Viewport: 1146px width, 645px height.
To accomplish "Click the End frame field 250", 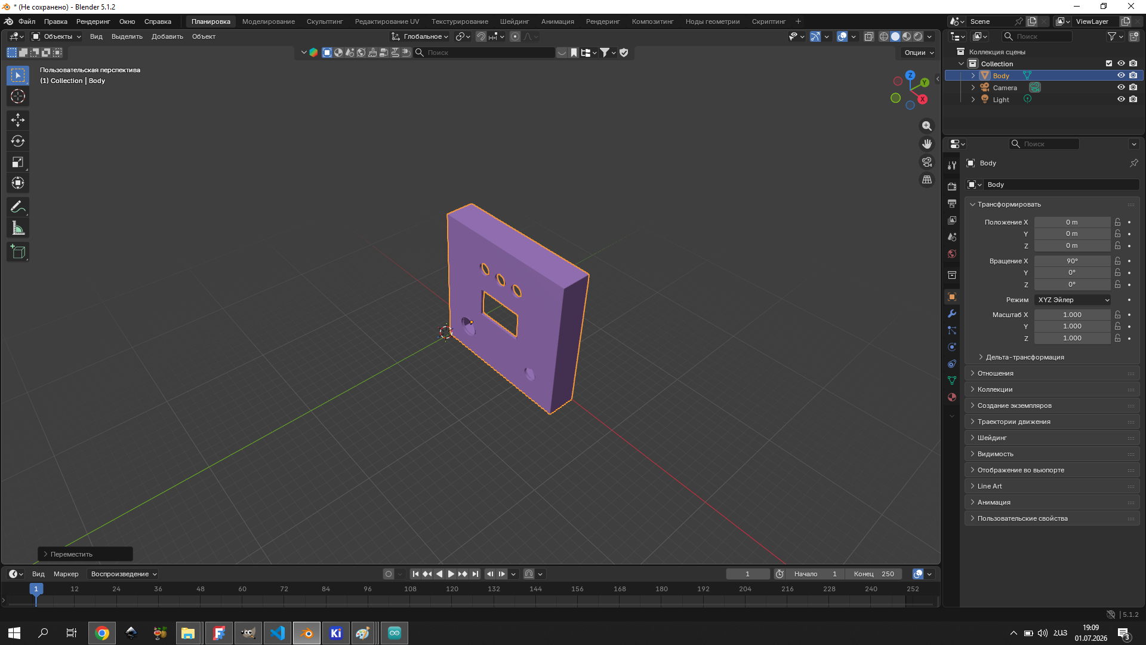I will click(874, 574).
